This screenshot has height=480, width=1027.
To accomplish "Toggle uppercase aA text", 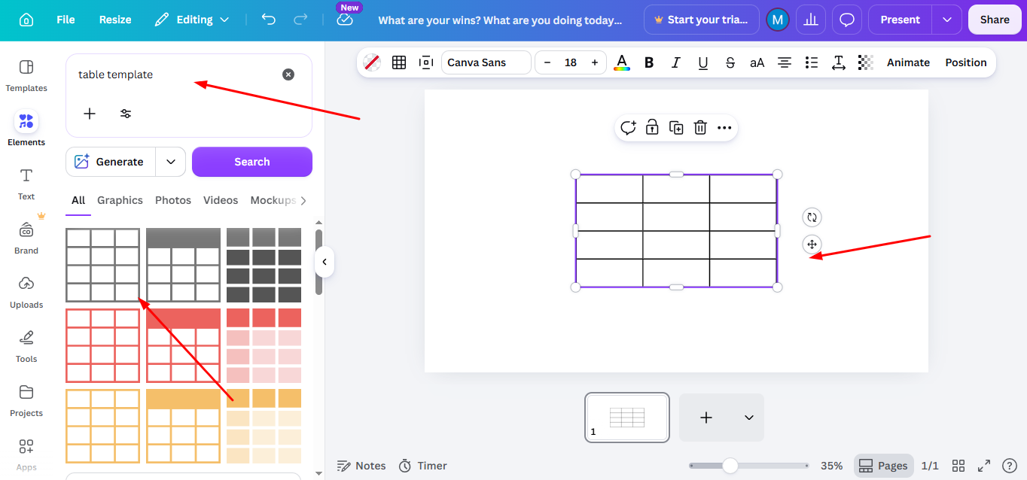I will tap(757, 62).
